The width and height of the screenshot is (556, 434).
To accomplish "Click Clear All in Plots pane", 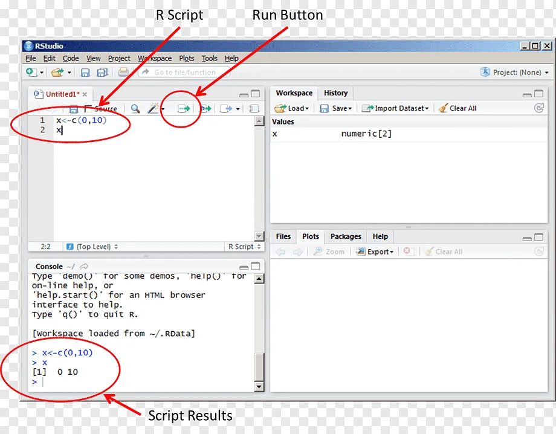I will point(444,251).
